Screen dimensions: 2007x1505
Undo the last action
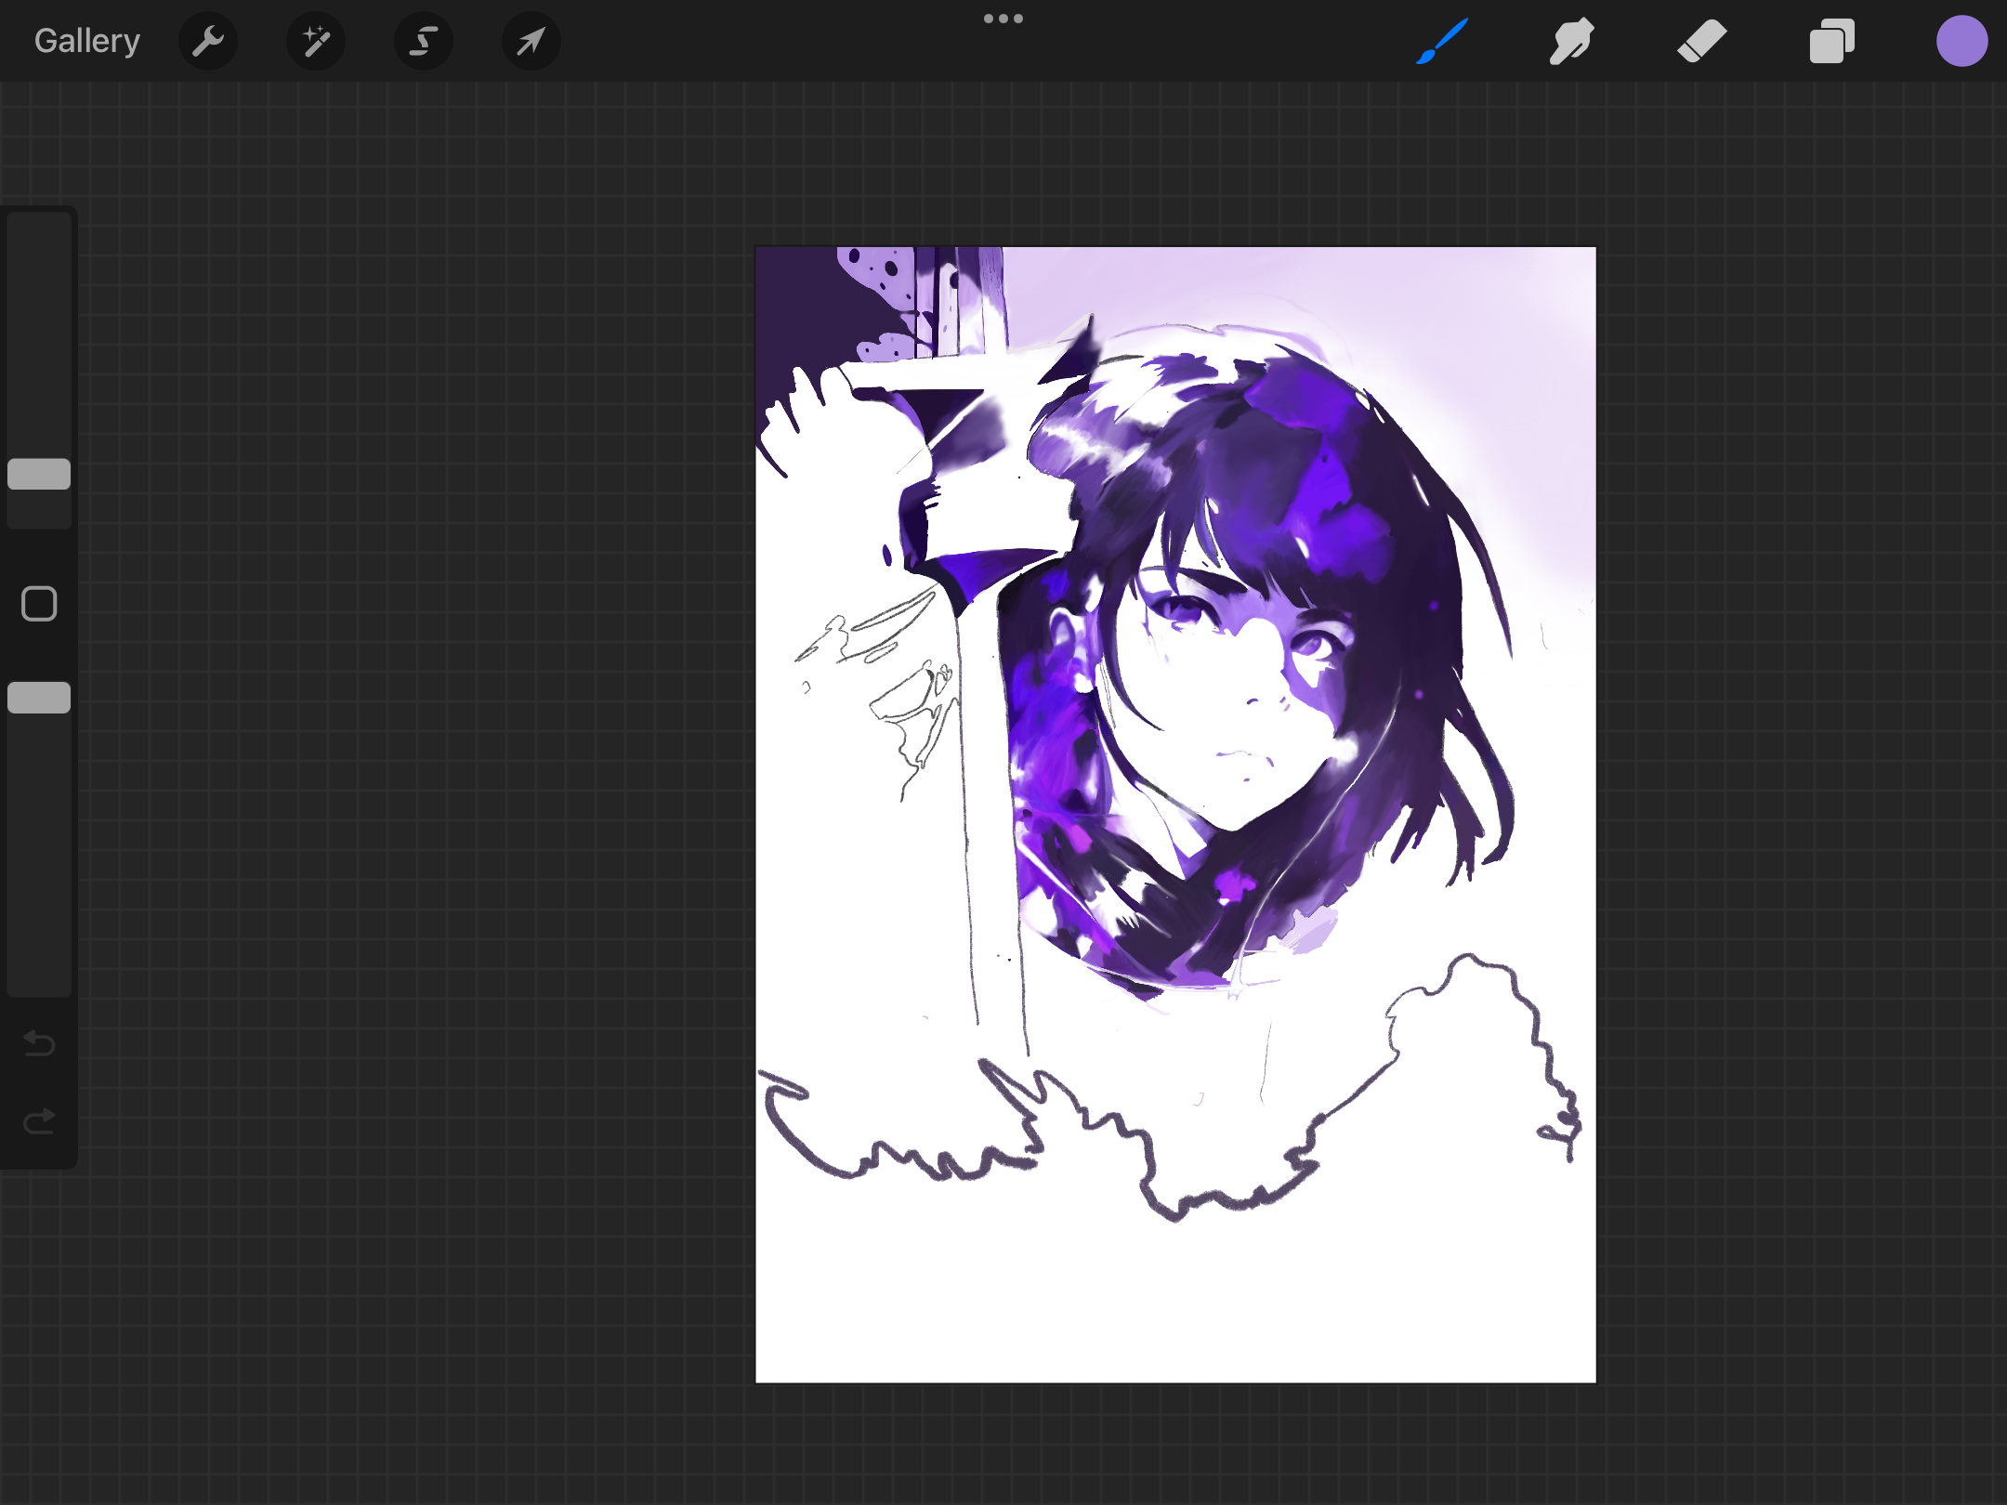click(x=39, y=1043)
